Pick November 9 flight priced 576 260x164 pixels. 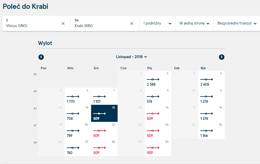(158, 96)
